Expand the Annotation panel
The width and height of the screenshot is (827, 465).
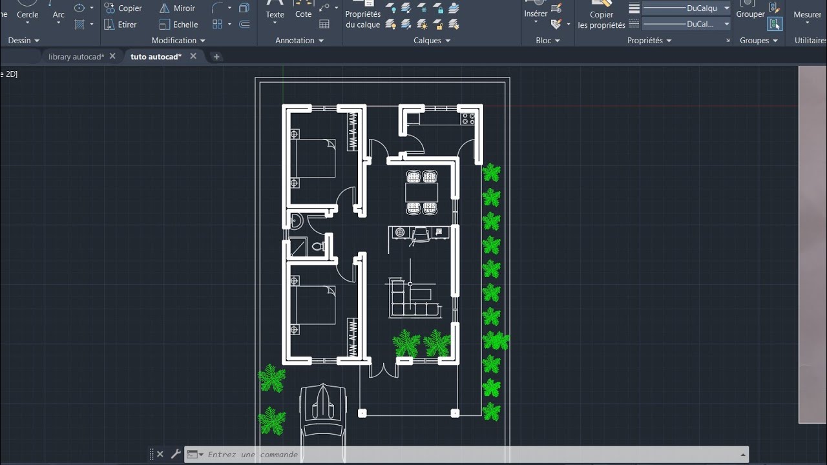299,40
